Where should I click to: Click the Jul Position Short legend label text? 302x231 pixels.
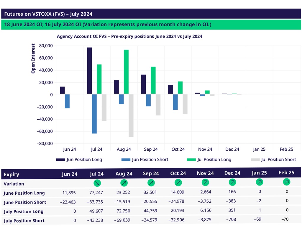pyautogui.click(x=278, y=160)
